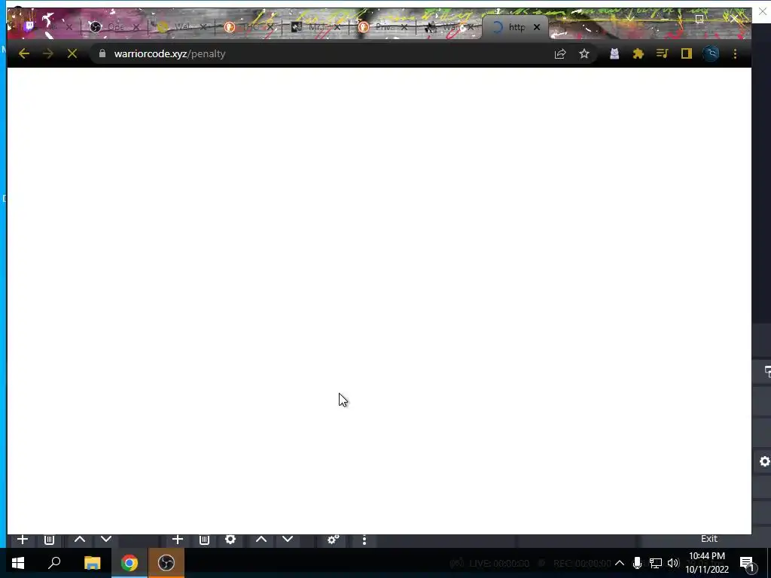
Task: Close the 'Ope' tab
Action: click(x=136, y=27)
